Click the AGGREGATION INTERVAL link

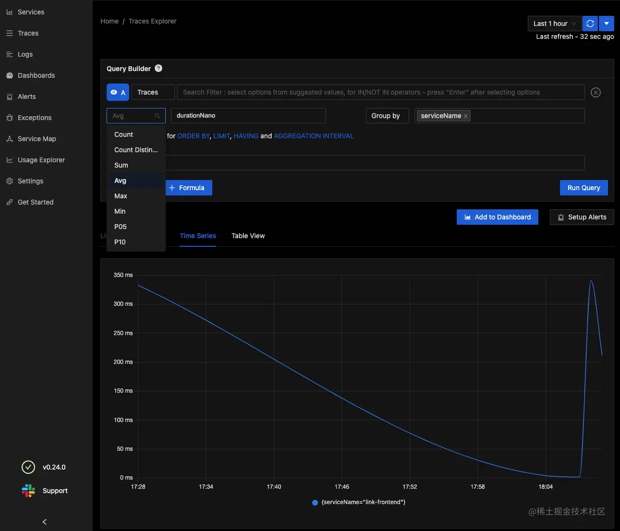314,136
